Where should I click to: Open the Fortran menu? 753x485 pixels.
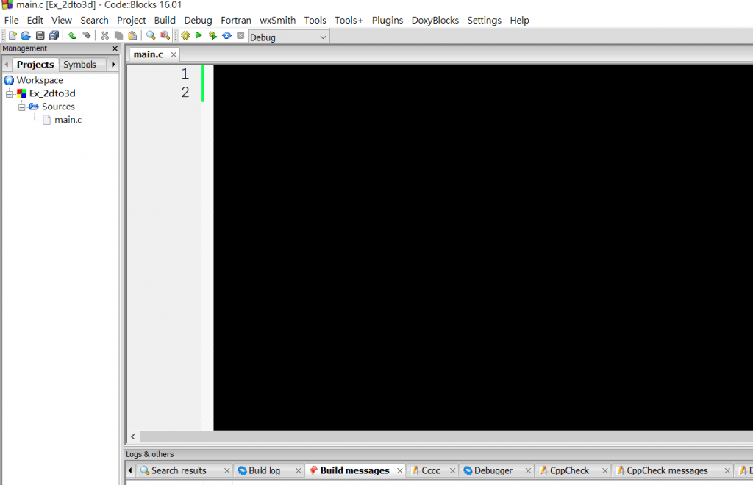click(236, 20)
